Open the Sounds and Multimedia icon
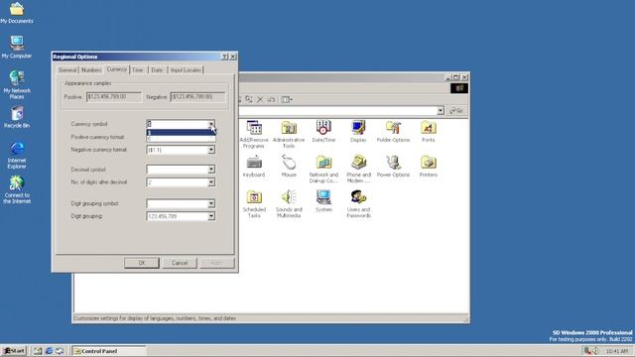This screenshot has width=635, height=357. [x=289, y=203]
